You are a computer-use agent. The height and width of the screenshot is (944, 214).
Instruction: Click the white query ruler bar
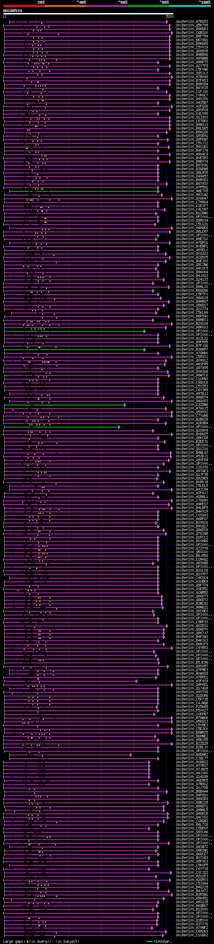(88, 13)
